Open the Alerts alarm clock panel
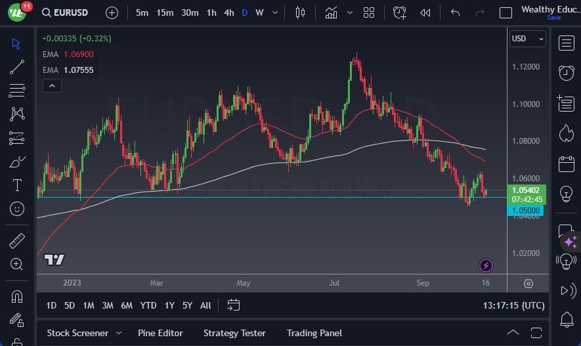 (x=566, y=72)
